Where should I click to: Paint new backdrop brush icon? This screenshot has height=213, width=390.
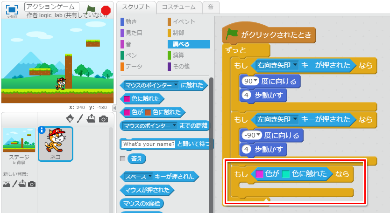(x=14, y=184)
